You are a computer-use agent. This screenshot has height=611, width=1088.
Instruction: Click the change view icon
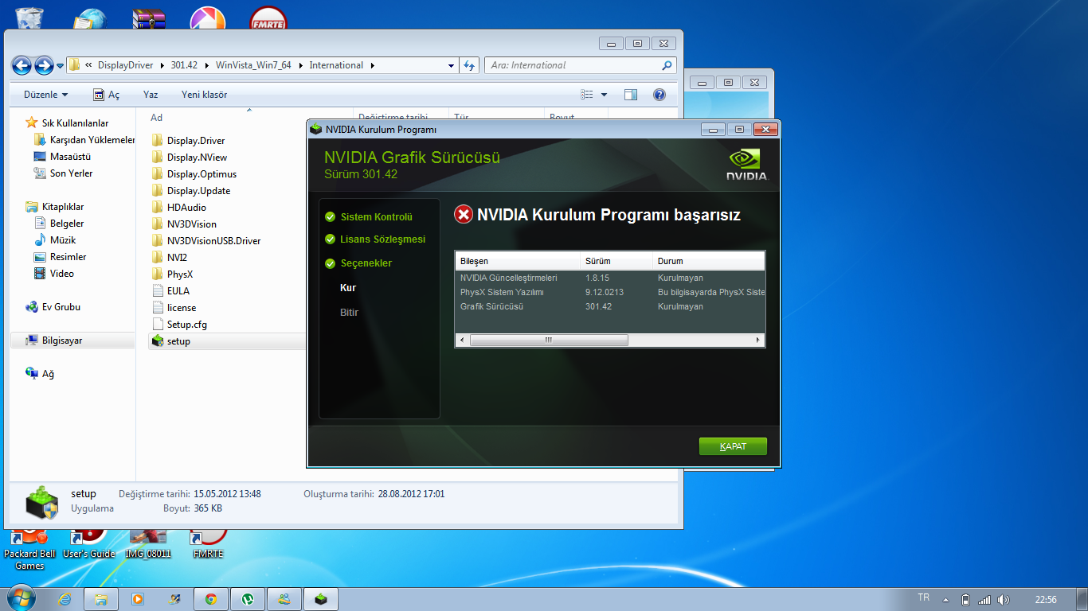click(588, 95)
